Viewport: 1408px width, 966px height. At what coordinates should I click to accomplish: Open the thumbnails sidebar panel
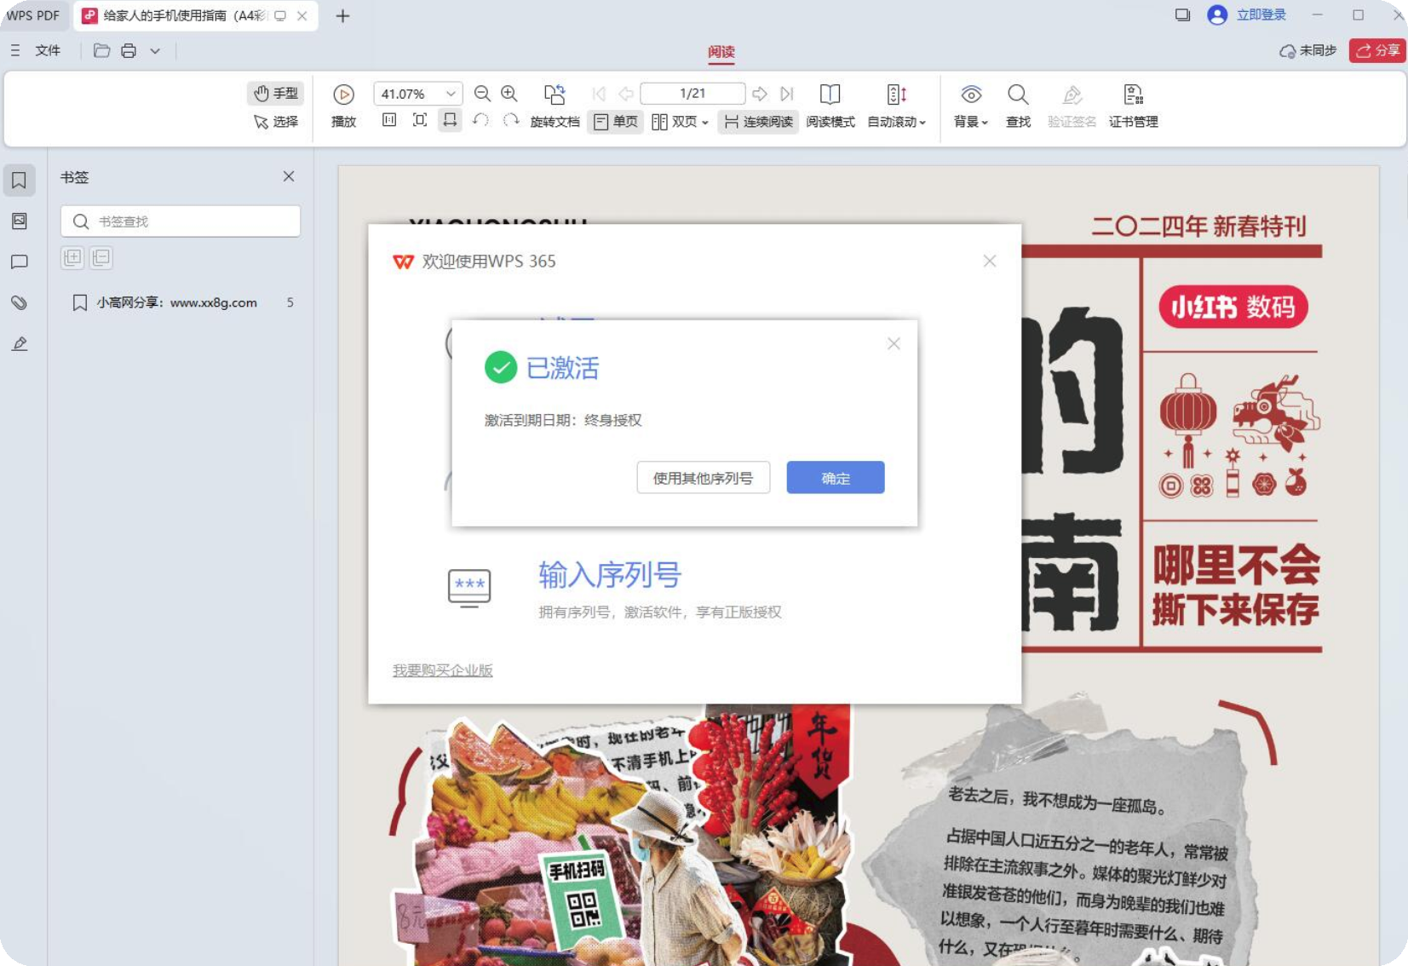pyautogui.click(x=19, y=221)
